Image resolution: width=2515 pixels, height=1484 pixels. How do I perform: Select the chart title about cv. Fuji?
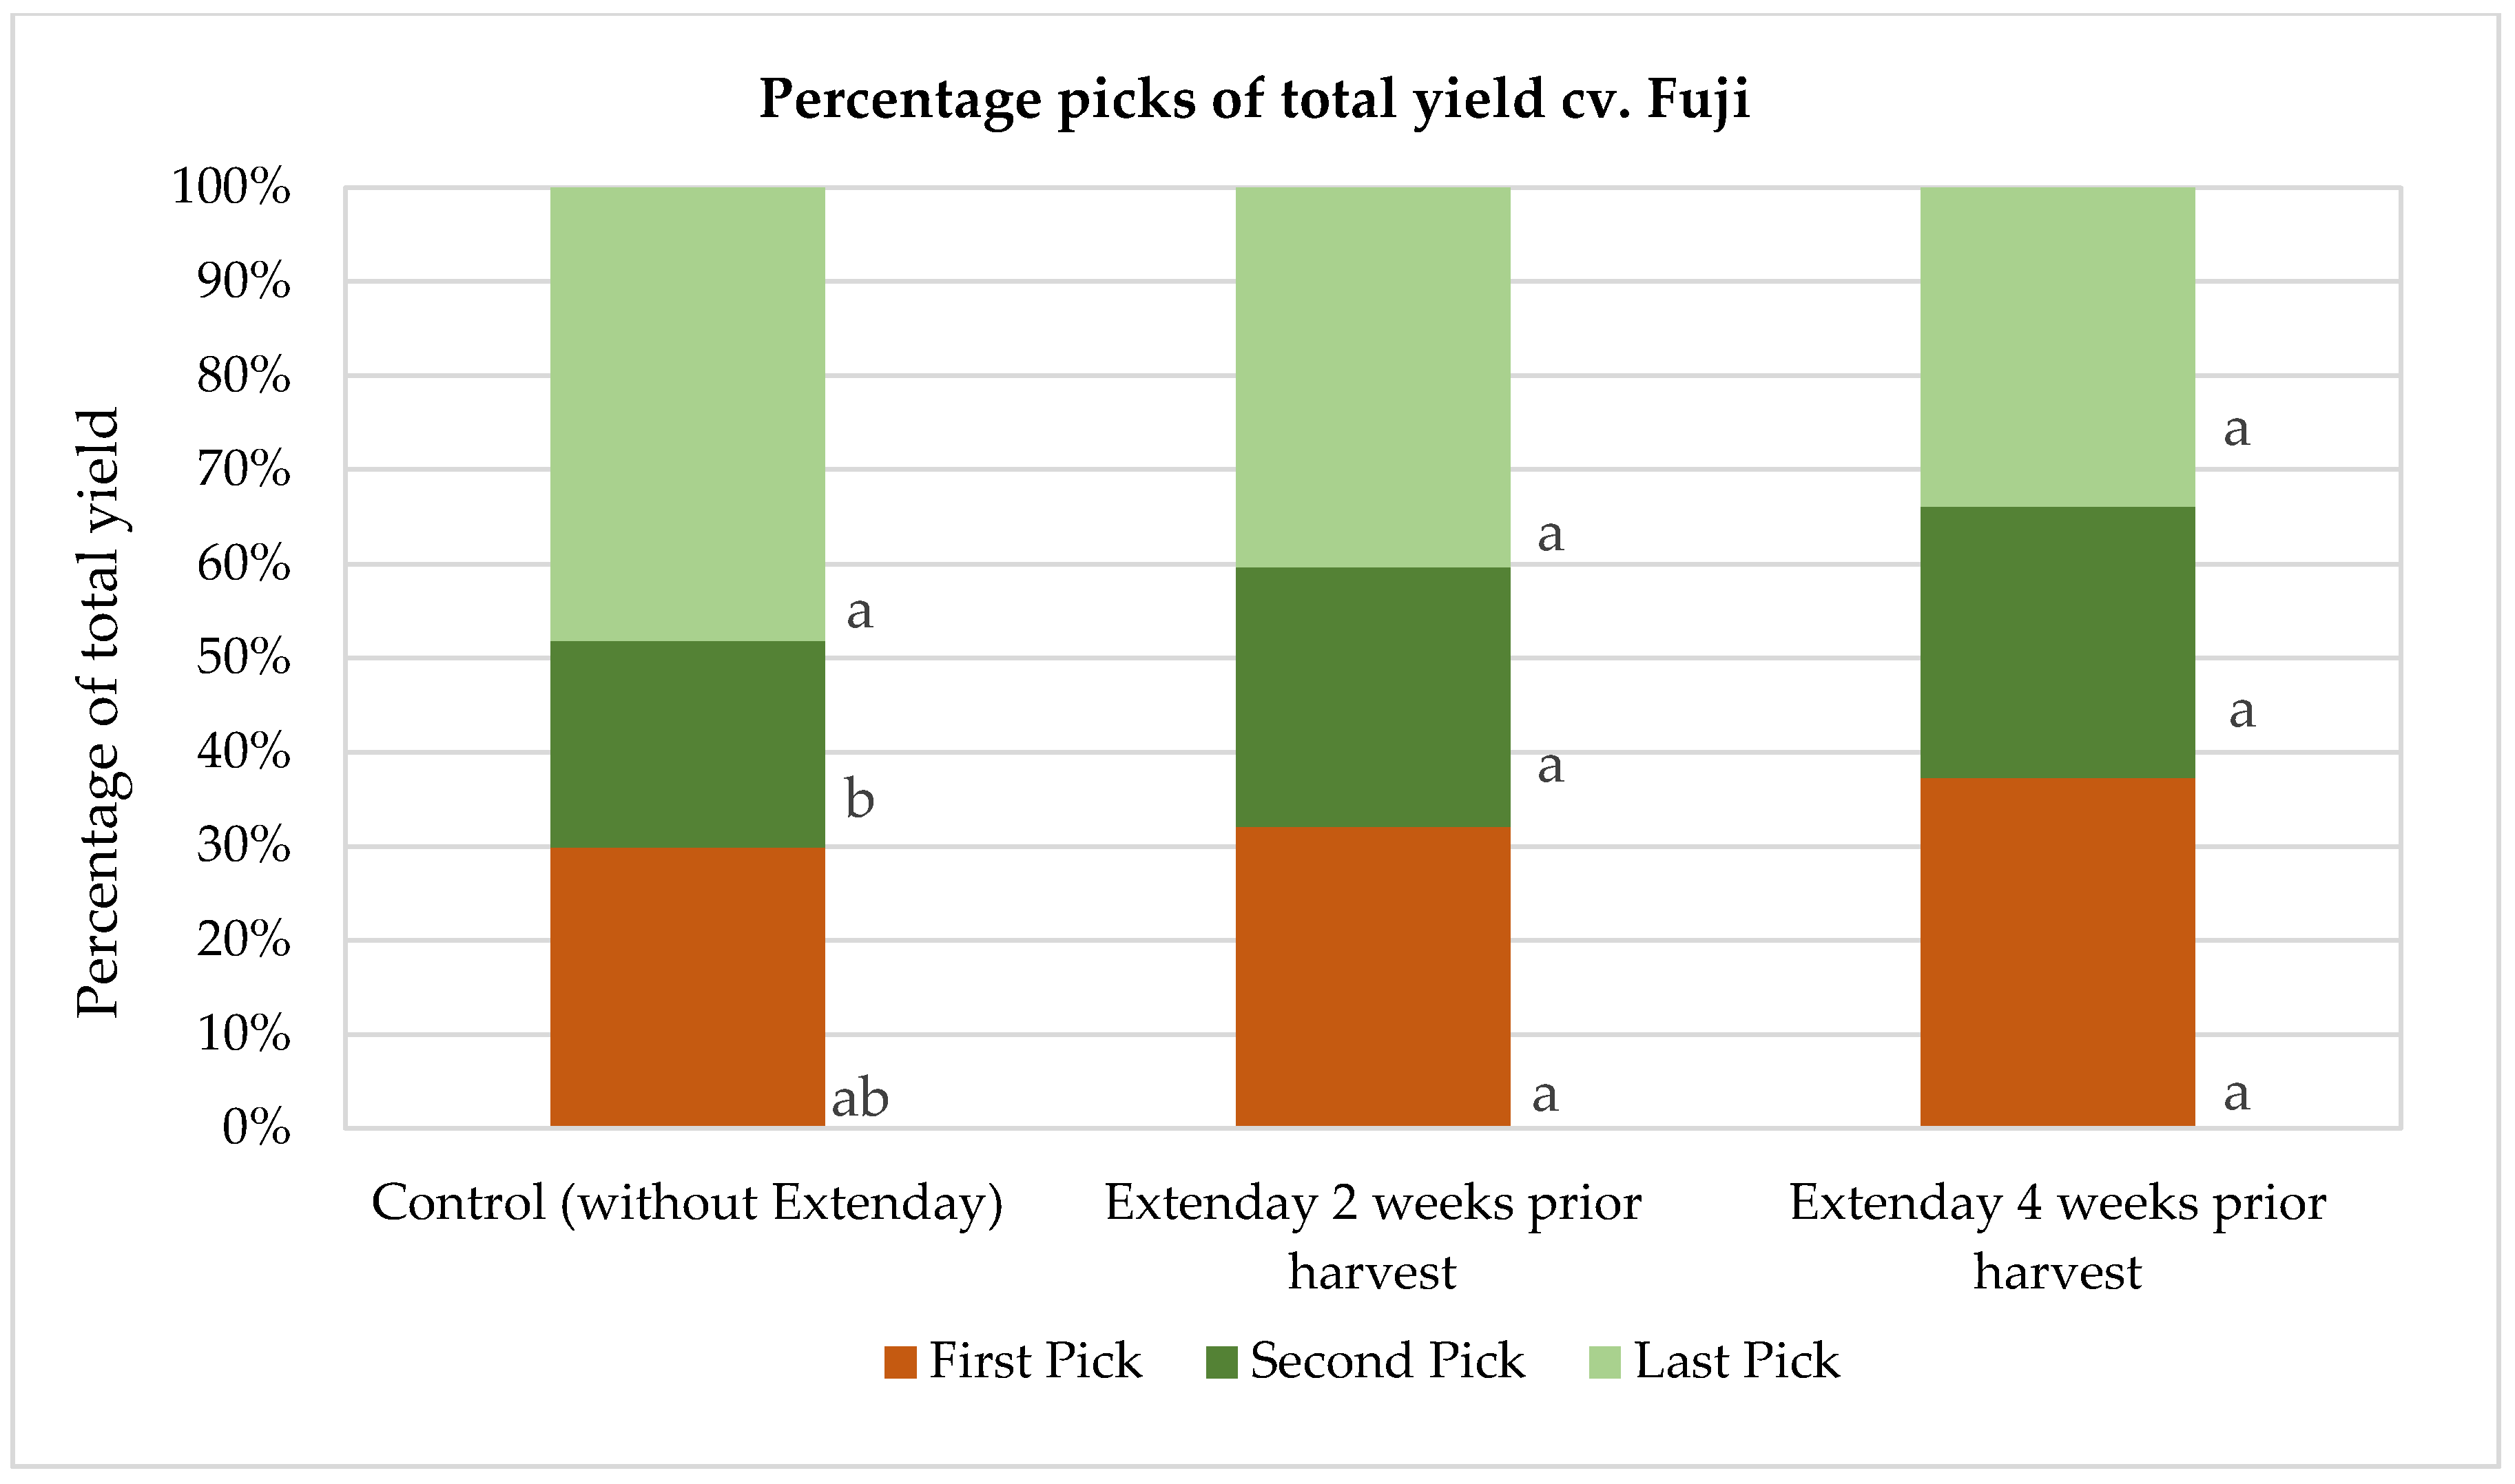1254,99
